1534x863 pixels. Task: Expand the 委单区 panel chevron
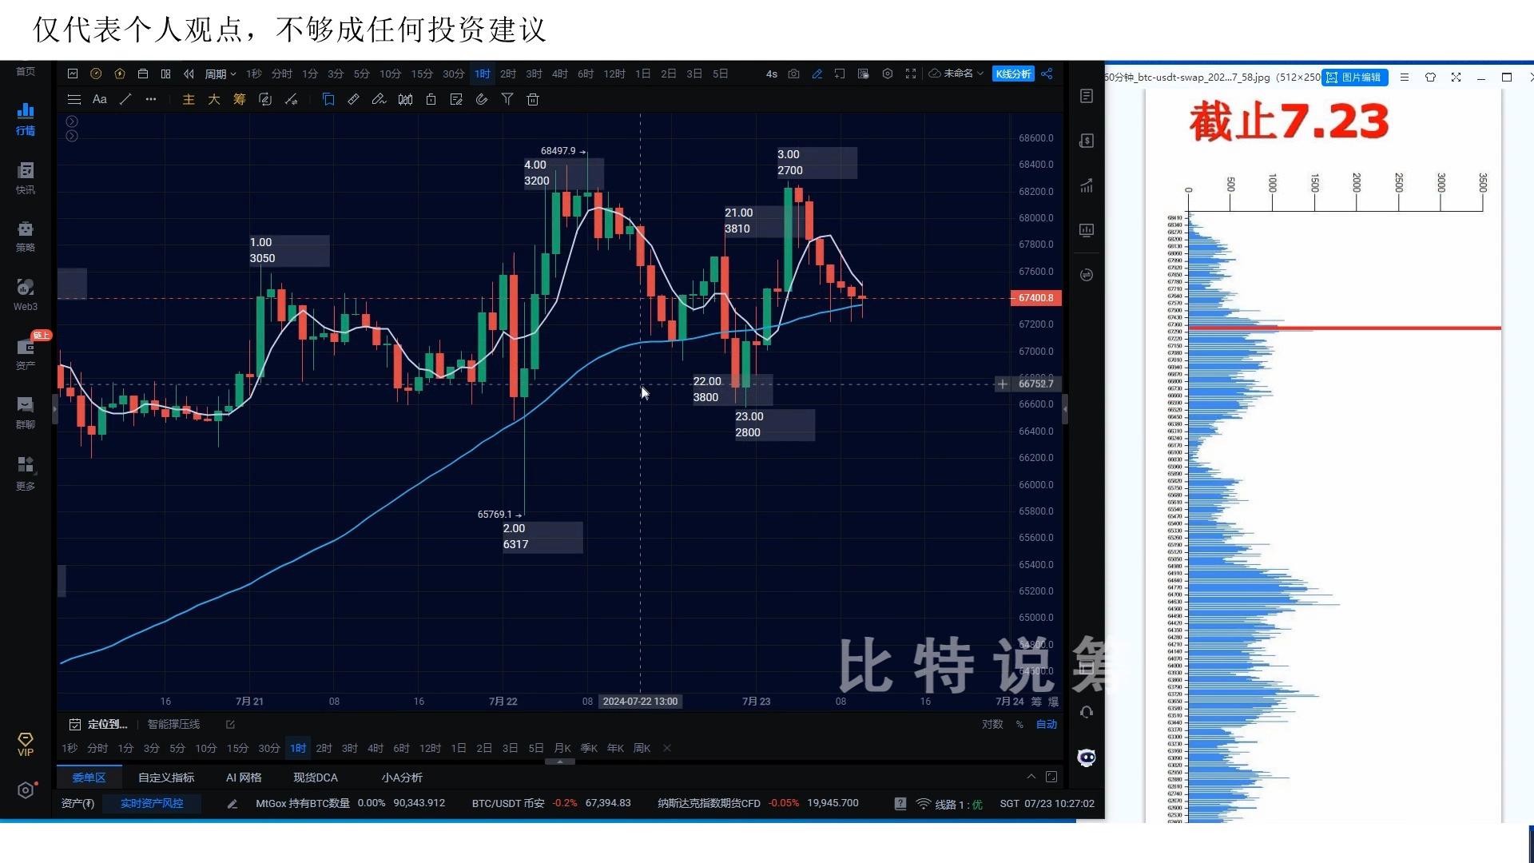click(1031, 776)
